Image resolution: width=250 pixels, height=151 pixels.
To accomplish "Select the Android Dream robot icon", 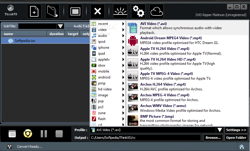I will coord(133,40).
